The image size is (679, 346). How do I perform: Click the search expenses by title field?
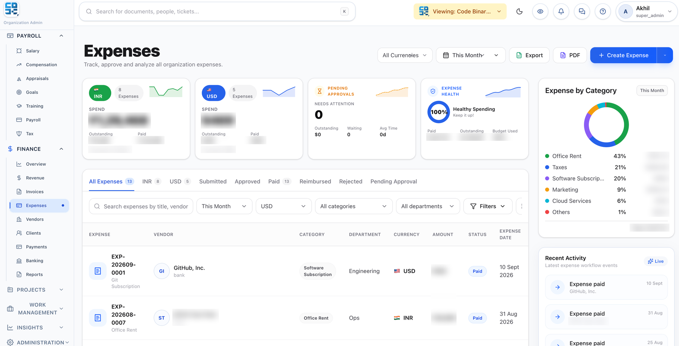[x=141, y=206]
